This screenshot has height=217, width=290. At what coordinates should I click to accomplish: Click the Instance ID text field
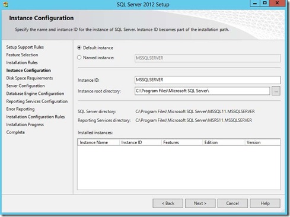(x=208, y=80)
